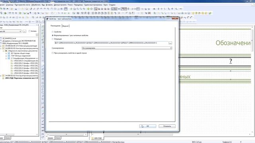Collapse the .С Спецификация оборудования node
Image resolution: width=255 pixels, height=143 pixels.
(x=6, y=58)
